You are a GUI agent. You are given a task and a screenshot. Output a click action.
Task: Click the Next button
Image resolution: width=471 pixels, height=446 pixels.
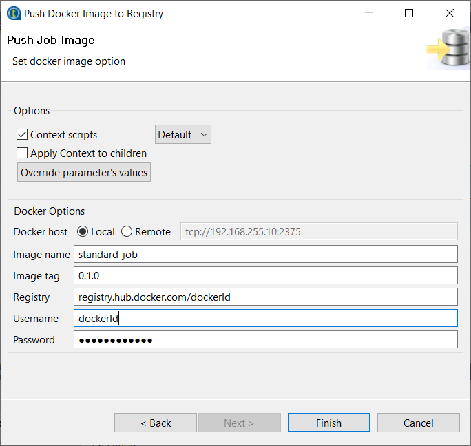(x=239, y=423)
